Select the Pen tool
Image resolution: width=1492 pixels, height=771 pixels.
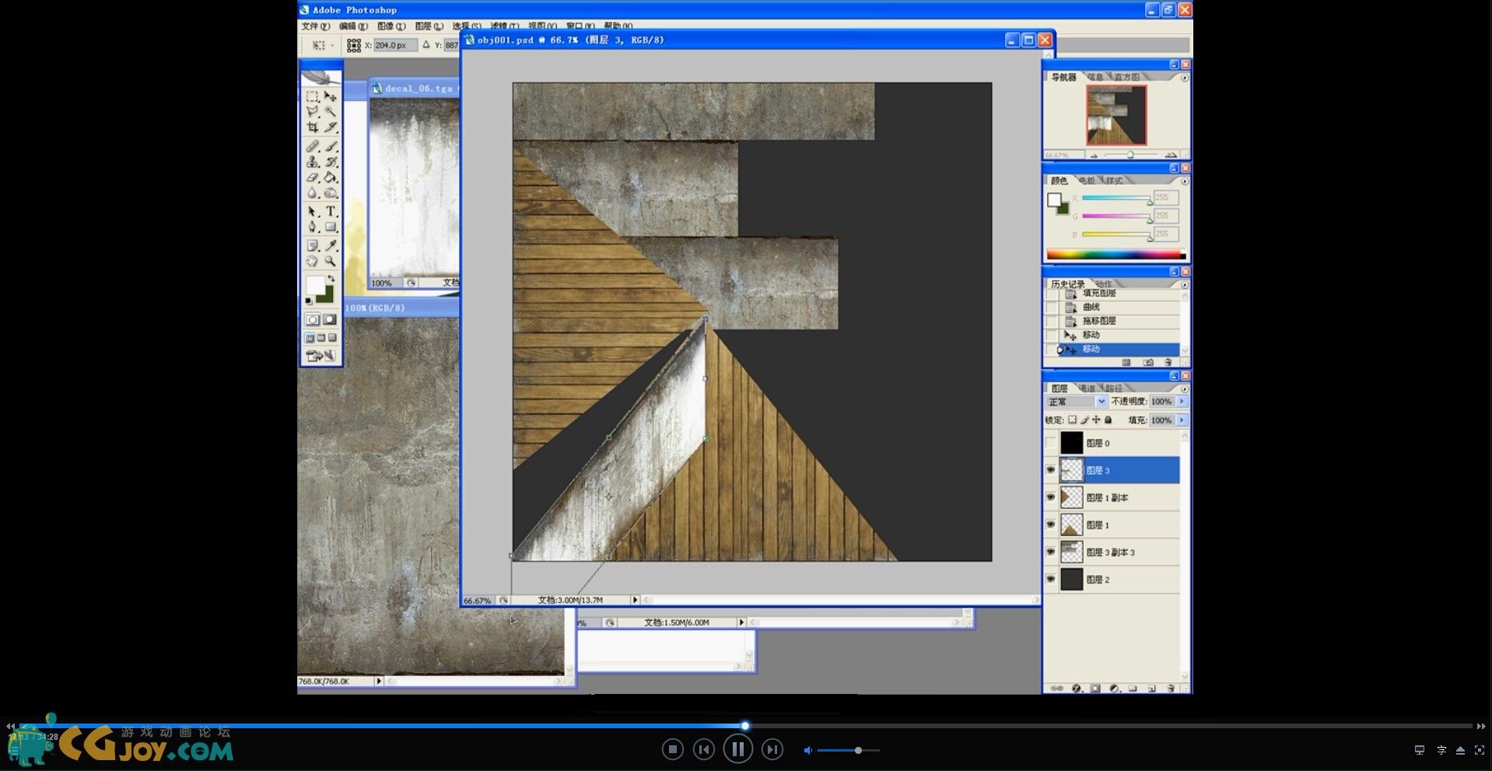tap(313, 227)
